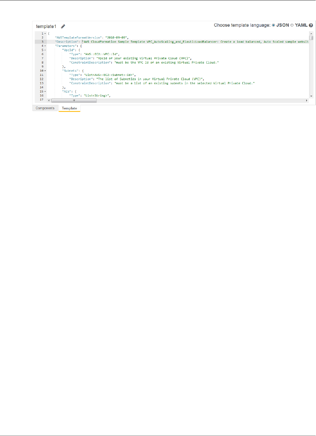Open the template language help icon
The width and height of the screenshot is (316, 436).
click(311, 25)
